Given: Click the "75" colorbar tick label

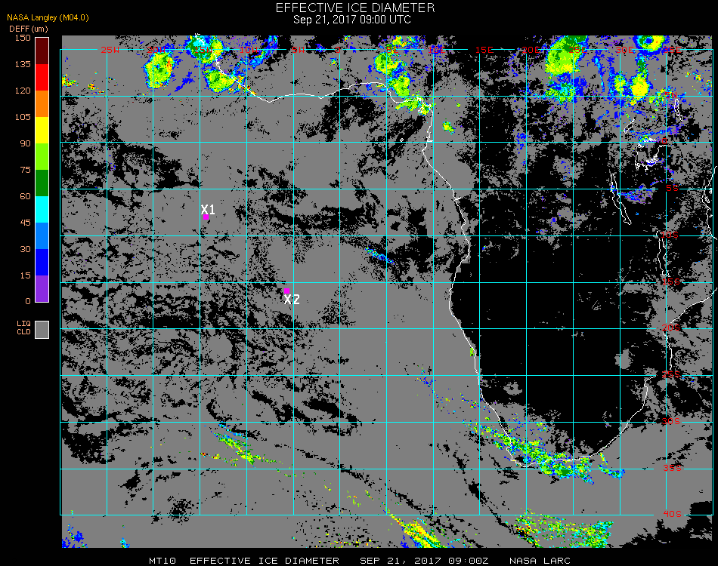Looking at the screenshot, I should [25, 170].
